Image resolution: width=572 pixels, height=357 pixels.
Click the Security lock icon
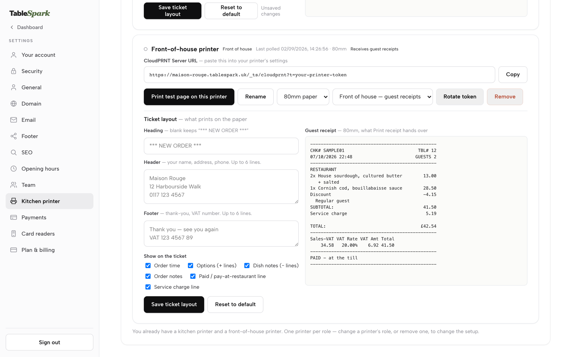[x=14, y=71]
